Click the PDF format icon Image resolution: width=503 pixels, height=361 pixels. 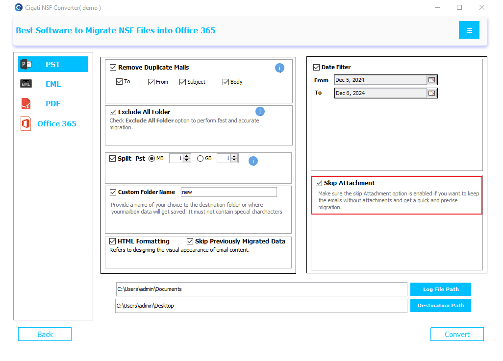(x=26, y=104)
